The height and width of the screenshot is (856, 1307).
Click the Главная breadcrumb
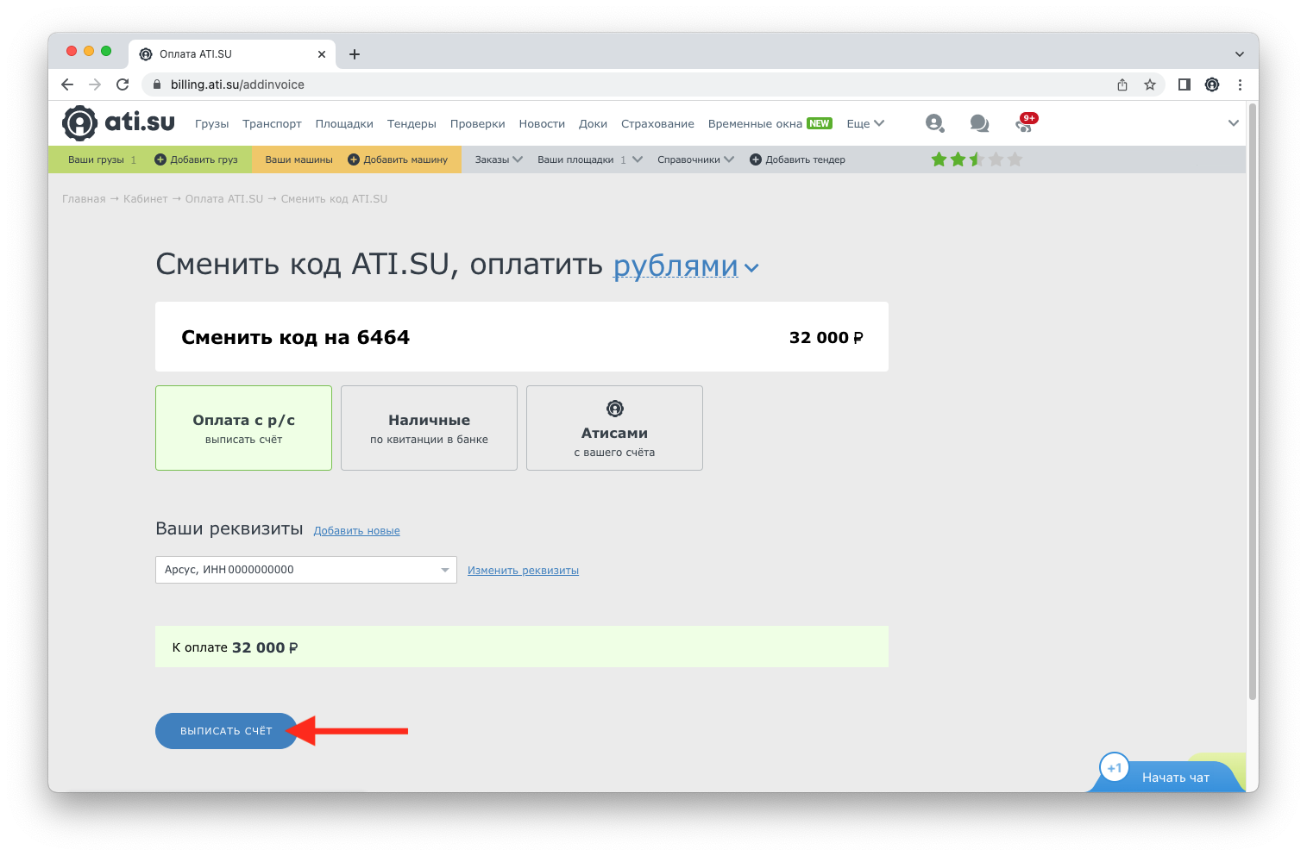click(84, 199)
